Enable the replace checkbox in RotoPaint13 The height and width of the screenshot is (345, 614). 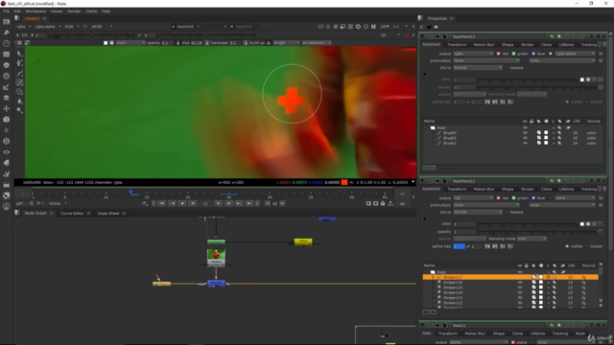click(507, 68)
